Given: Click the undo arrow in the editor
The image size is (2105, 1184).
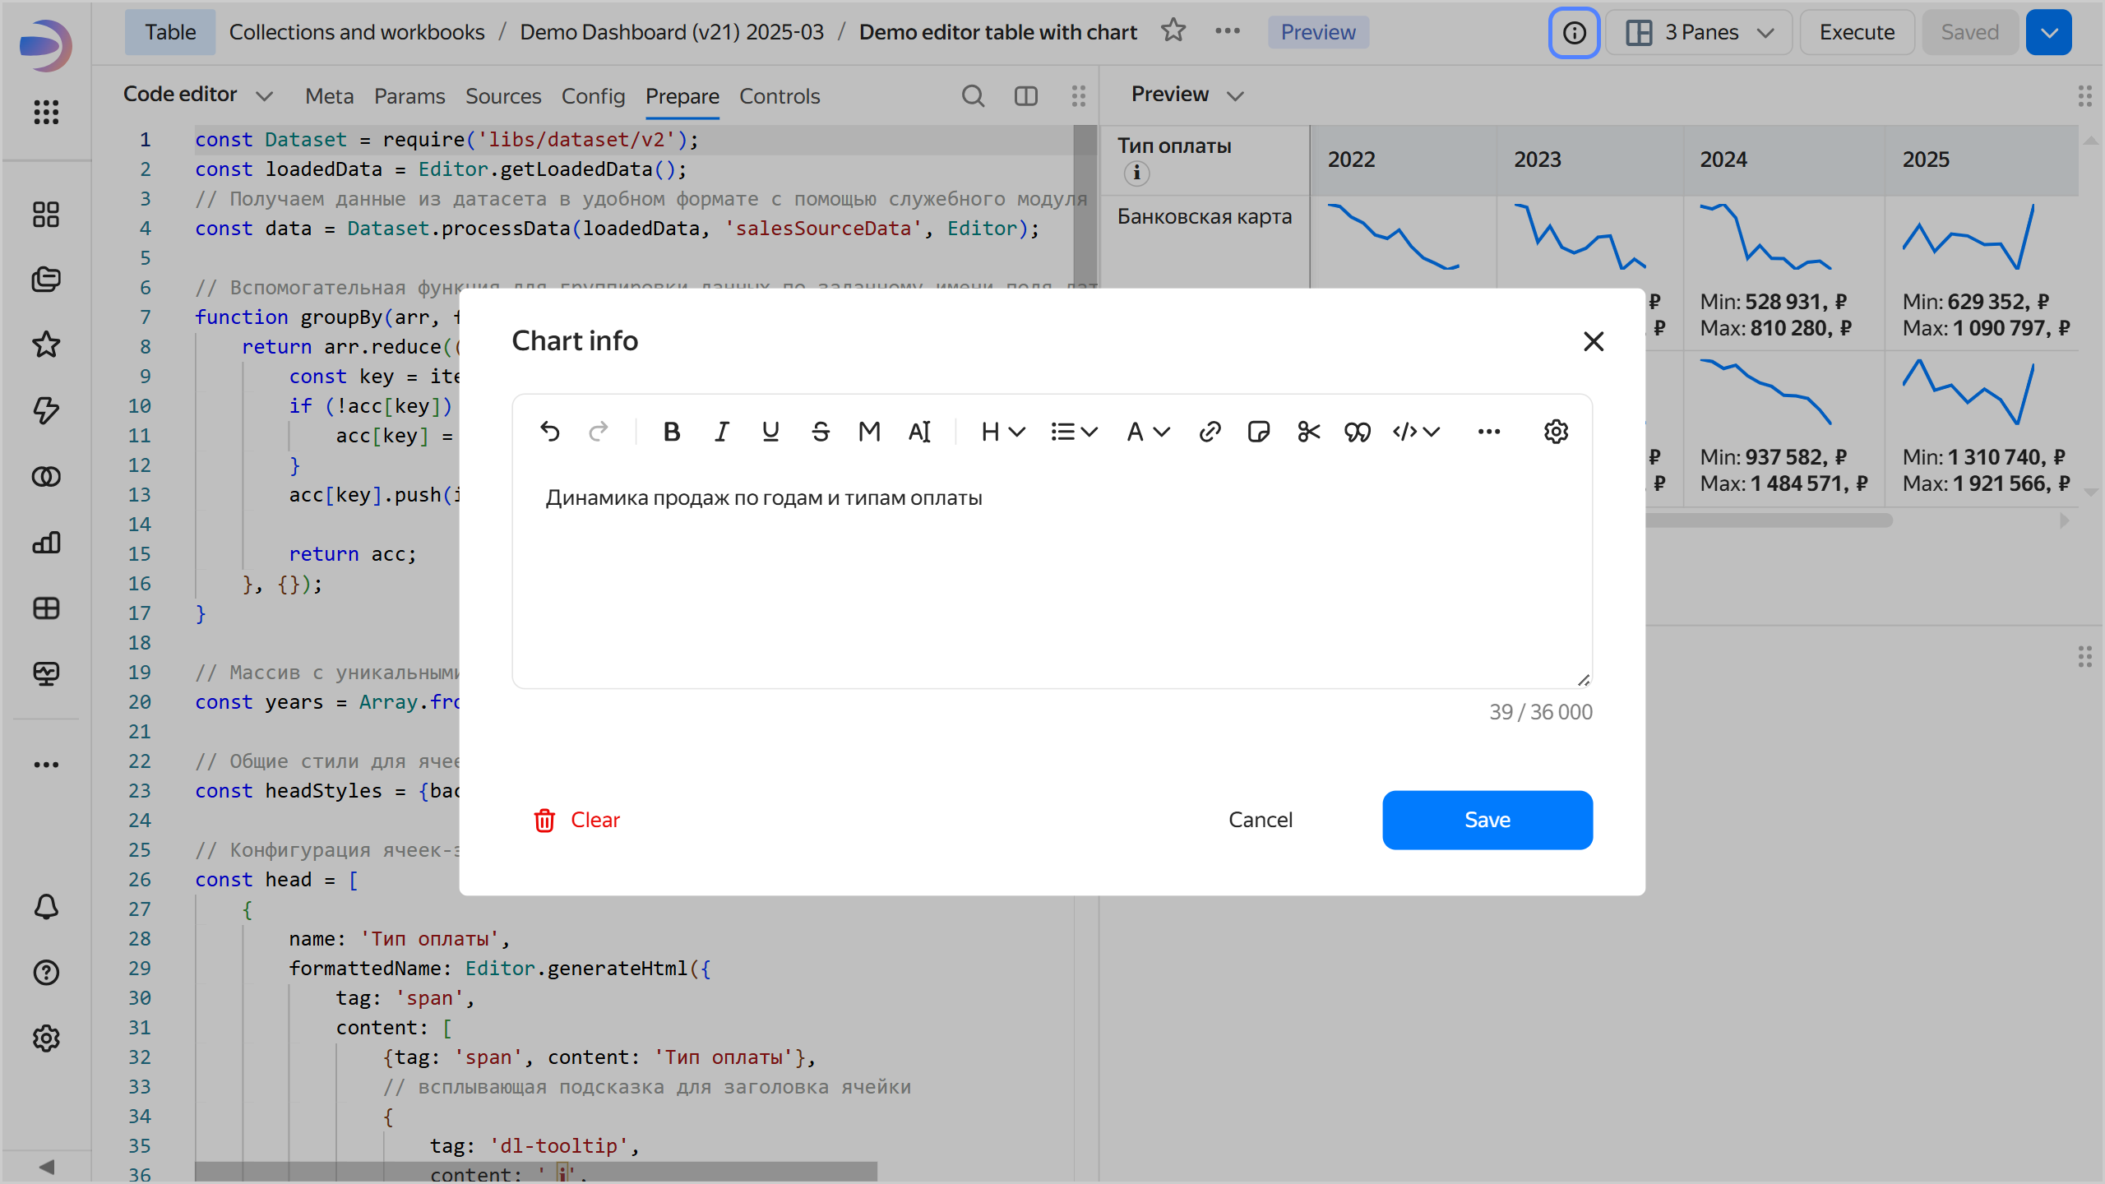Looking at the screenshot, I should [x=550, y=432].
